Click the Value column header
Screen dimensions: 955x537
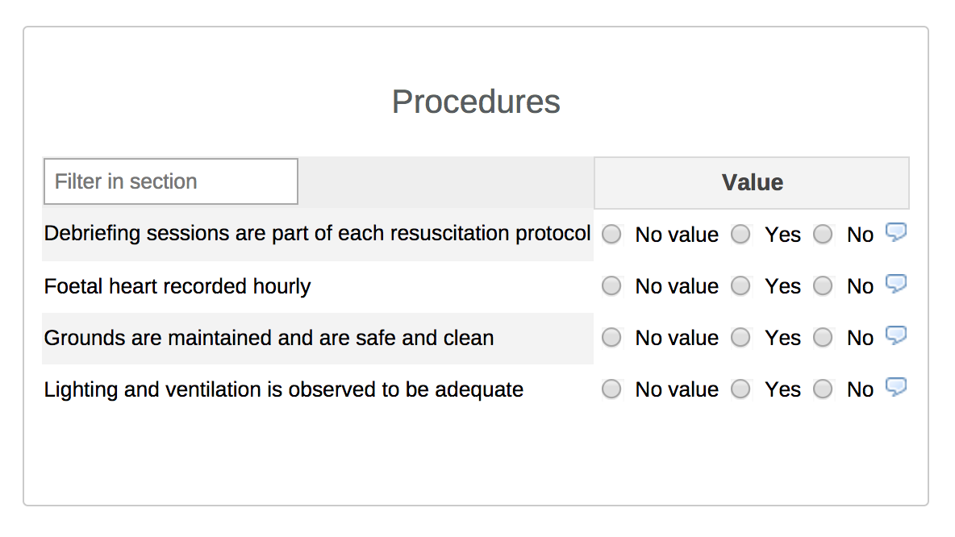click(x=752, y=183)
